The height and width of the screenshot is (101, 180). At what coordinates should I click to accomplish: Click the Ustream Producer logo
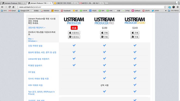74,21
